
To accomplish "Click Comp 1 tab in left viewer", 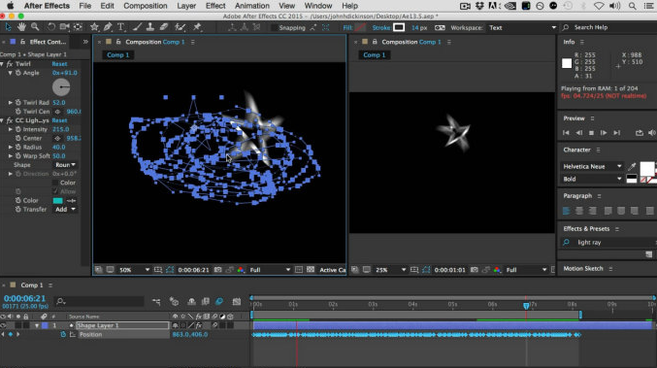I will pos(117,55).
